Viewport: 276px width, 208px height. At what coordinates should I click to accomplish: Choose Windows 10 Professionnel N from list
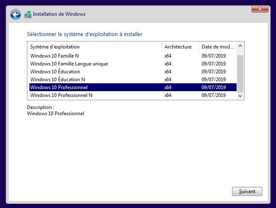[61, 95]
